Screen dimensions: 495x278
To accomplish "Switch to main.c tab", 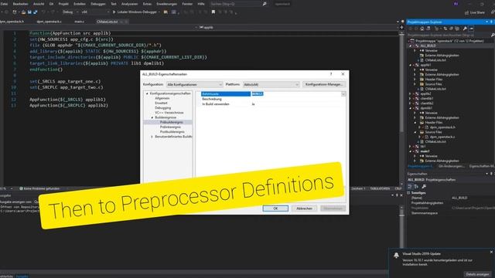I will point(79,22).
